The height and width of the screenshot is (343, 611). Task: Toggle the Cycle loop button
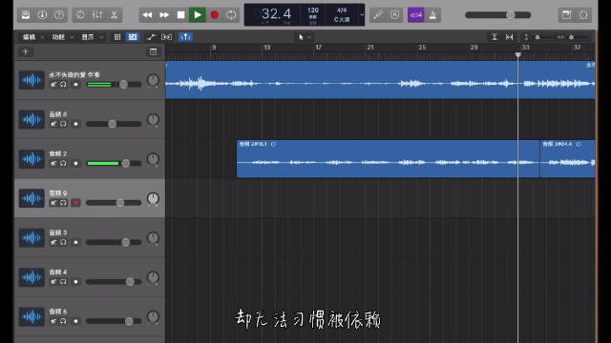(x=231, y=15)
